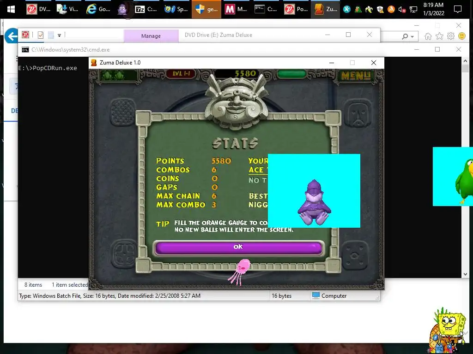This screenshot has width=473, height=354.
Task: Open the ge... shield taskbar item
Action: (206, 9)
